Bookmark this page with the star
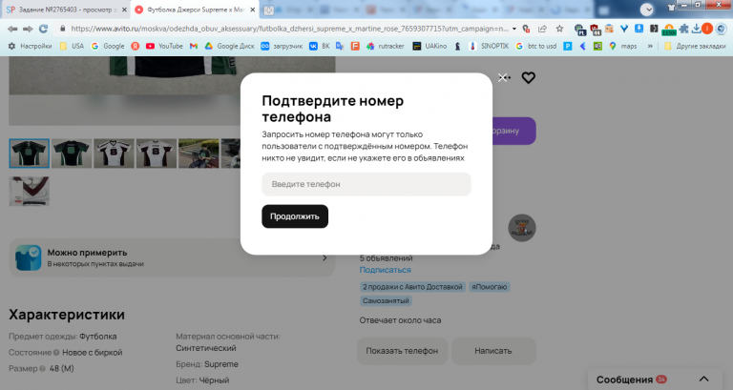Viewport: 733px width, 390px height. tap(559, 29)
